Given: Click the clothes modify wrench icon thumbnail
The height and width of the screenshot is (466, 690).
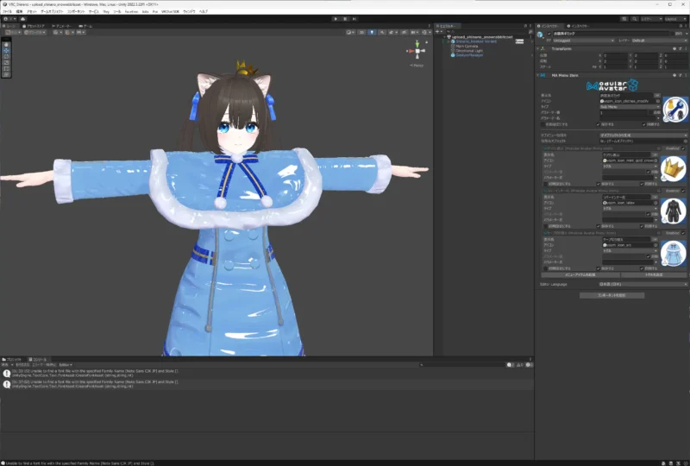Looking at the screenshot, I should pos(675,110).
